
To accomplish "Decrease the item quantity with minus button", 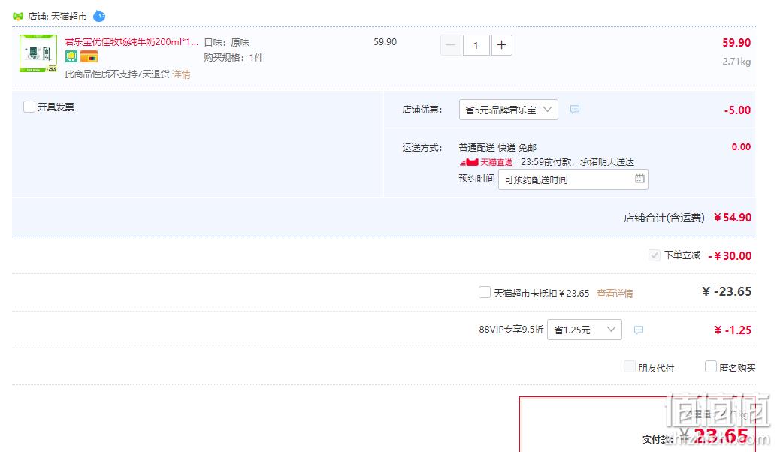I will click(450, 45).
